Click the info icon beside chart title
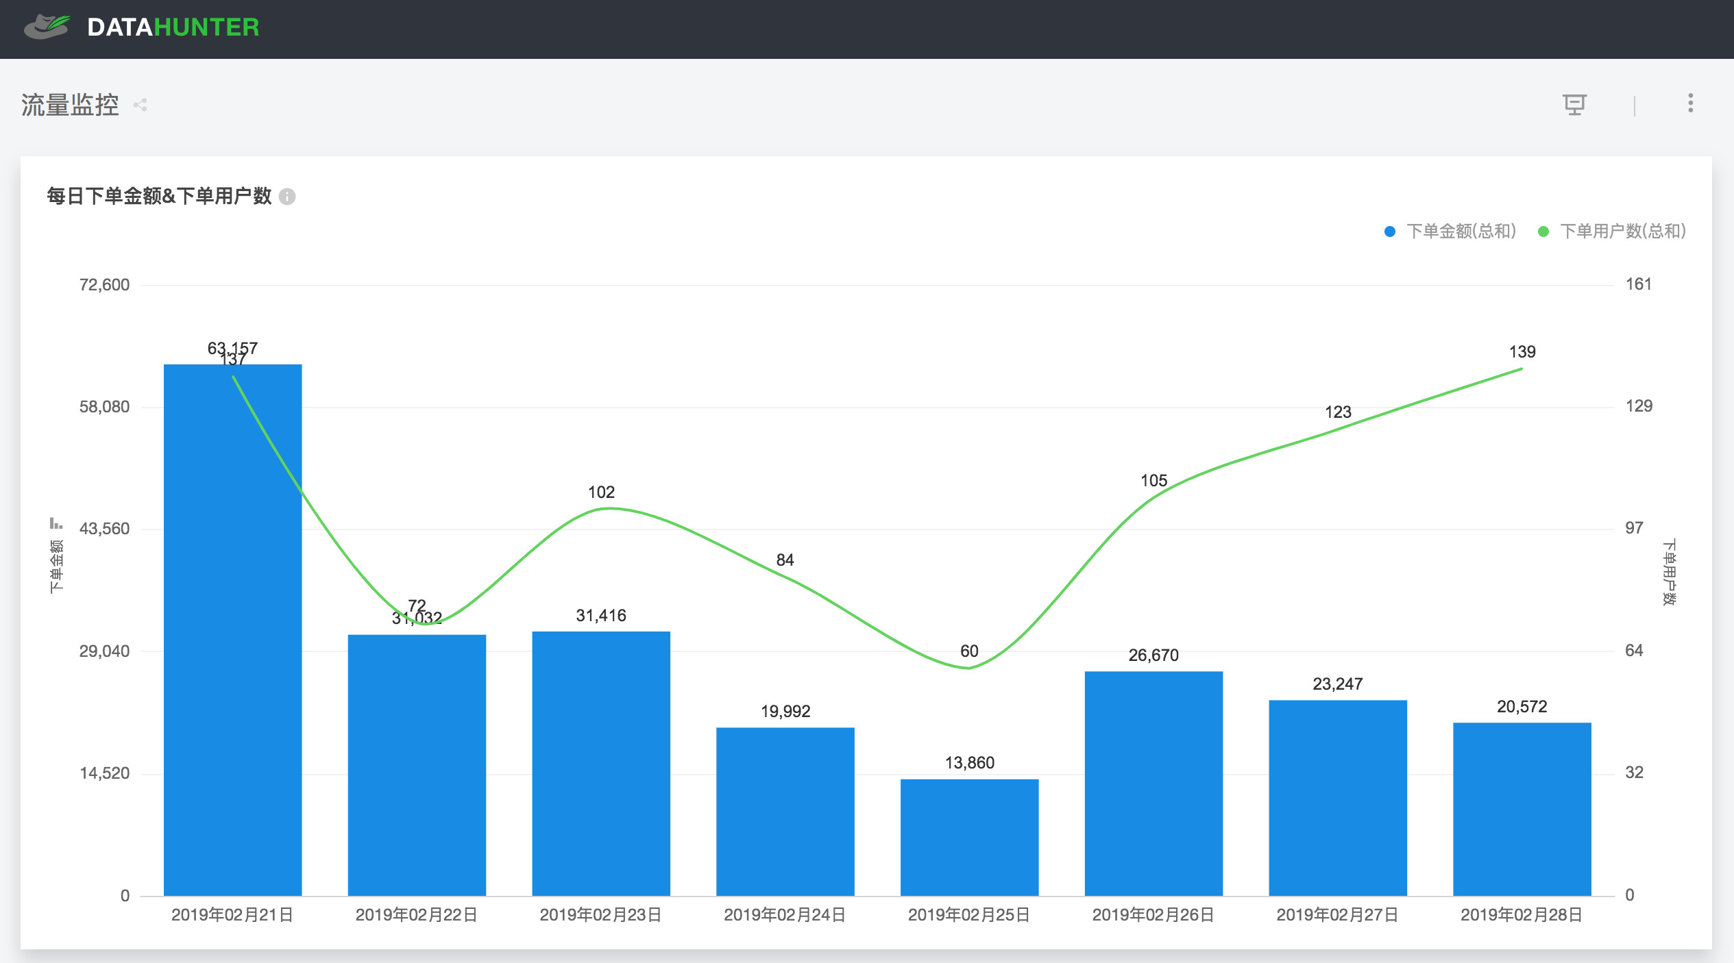This screenshot has height=963, width=1734. coord(288,197)
